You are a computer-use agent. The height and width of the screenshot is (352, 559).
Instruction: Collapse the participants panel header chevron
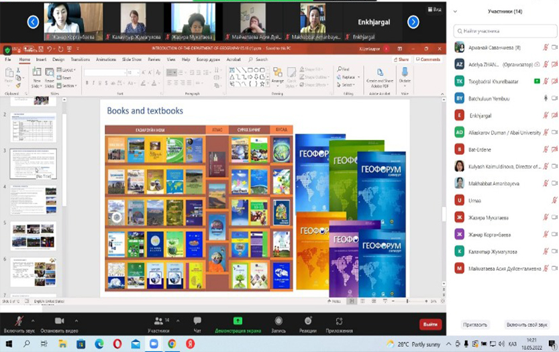tap(456, 11)
